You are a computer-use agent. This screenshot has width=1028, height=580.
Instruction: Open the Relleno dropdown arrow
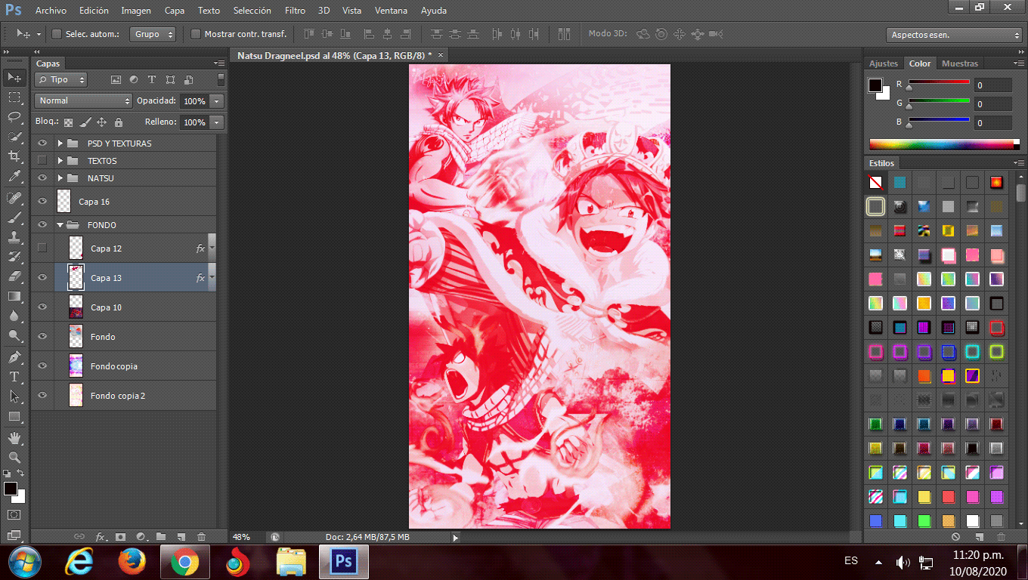point(217,122)
